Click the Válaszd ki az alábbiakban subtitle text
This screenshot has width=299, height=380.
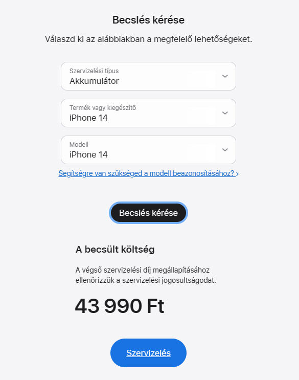148,39
